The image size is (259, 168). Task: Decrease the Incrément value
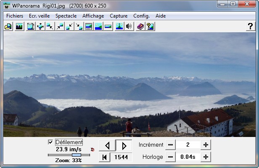click(x=170, y=145)
